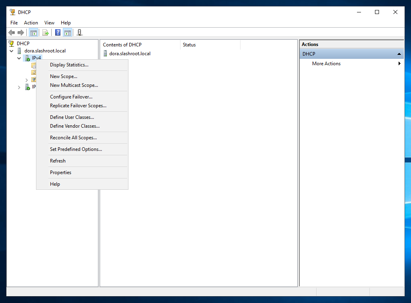Collapse the dora.slashroot.local tree node
Image resolution: width=411 pixels, height=303 pixels.
coord(11,51)
